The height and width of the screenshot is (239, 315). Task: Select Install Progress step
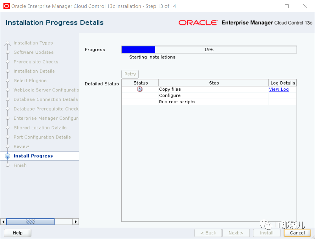(x=33, y=156)
